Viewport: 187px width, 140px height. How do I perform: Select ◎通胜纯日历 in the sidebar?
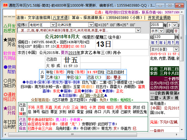9,97
